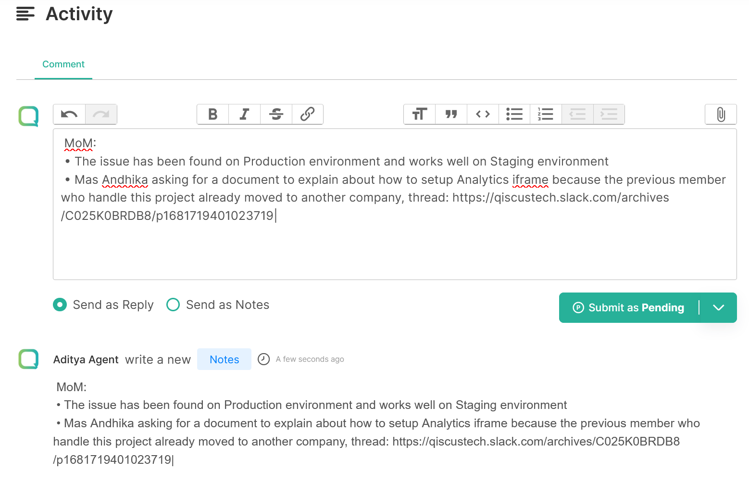Attach a file with paperclip icon
The image size is (749, 484).
[721, 115]
